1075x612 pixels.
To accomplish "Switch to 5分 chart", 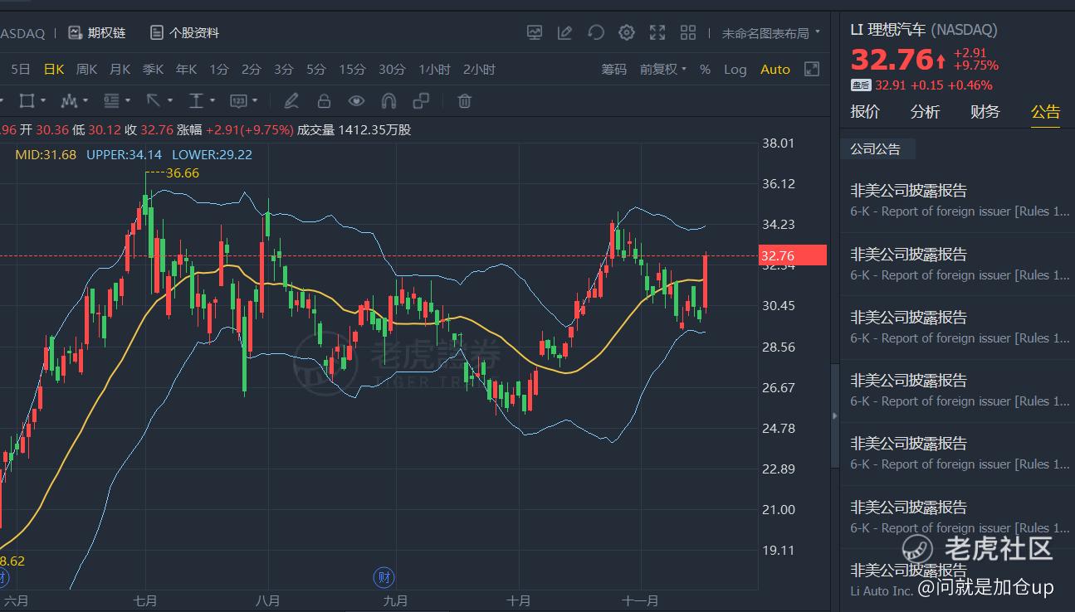I will pyautogui.click(x=316, y=70).
